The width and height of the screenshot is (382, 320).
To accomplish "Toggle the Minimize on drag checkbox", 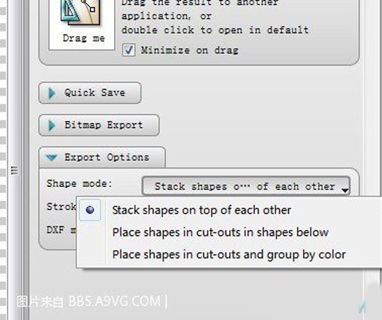I will pyautogui.click(x=129, y=50).
